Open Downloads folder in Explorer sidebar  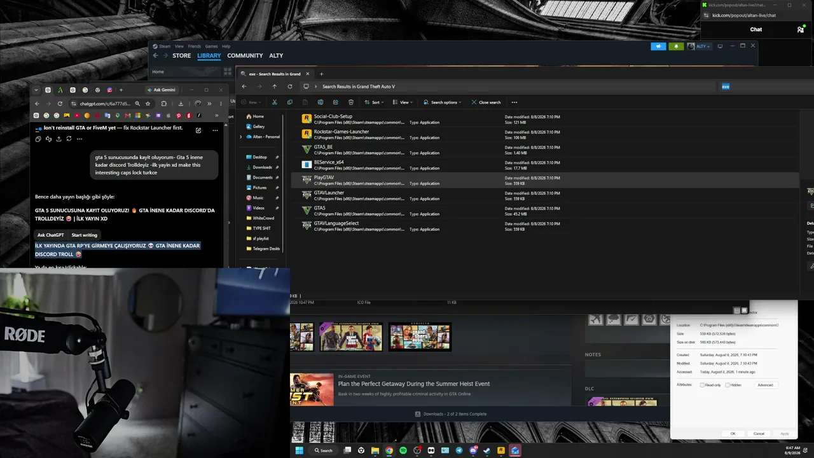(262, 167)
